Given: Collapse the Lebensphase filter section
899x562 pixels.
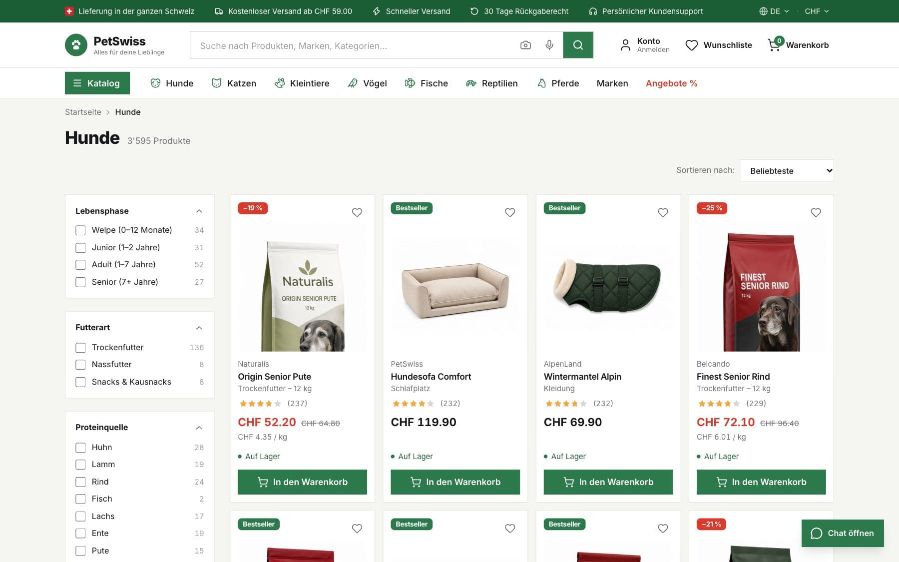Looking at the screenshot, I should coord(199,211).
